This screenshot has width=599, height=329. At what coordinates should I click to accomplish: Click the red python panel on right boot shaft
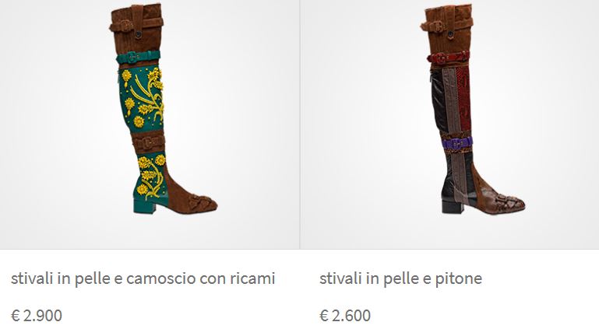tap(463, 100)
